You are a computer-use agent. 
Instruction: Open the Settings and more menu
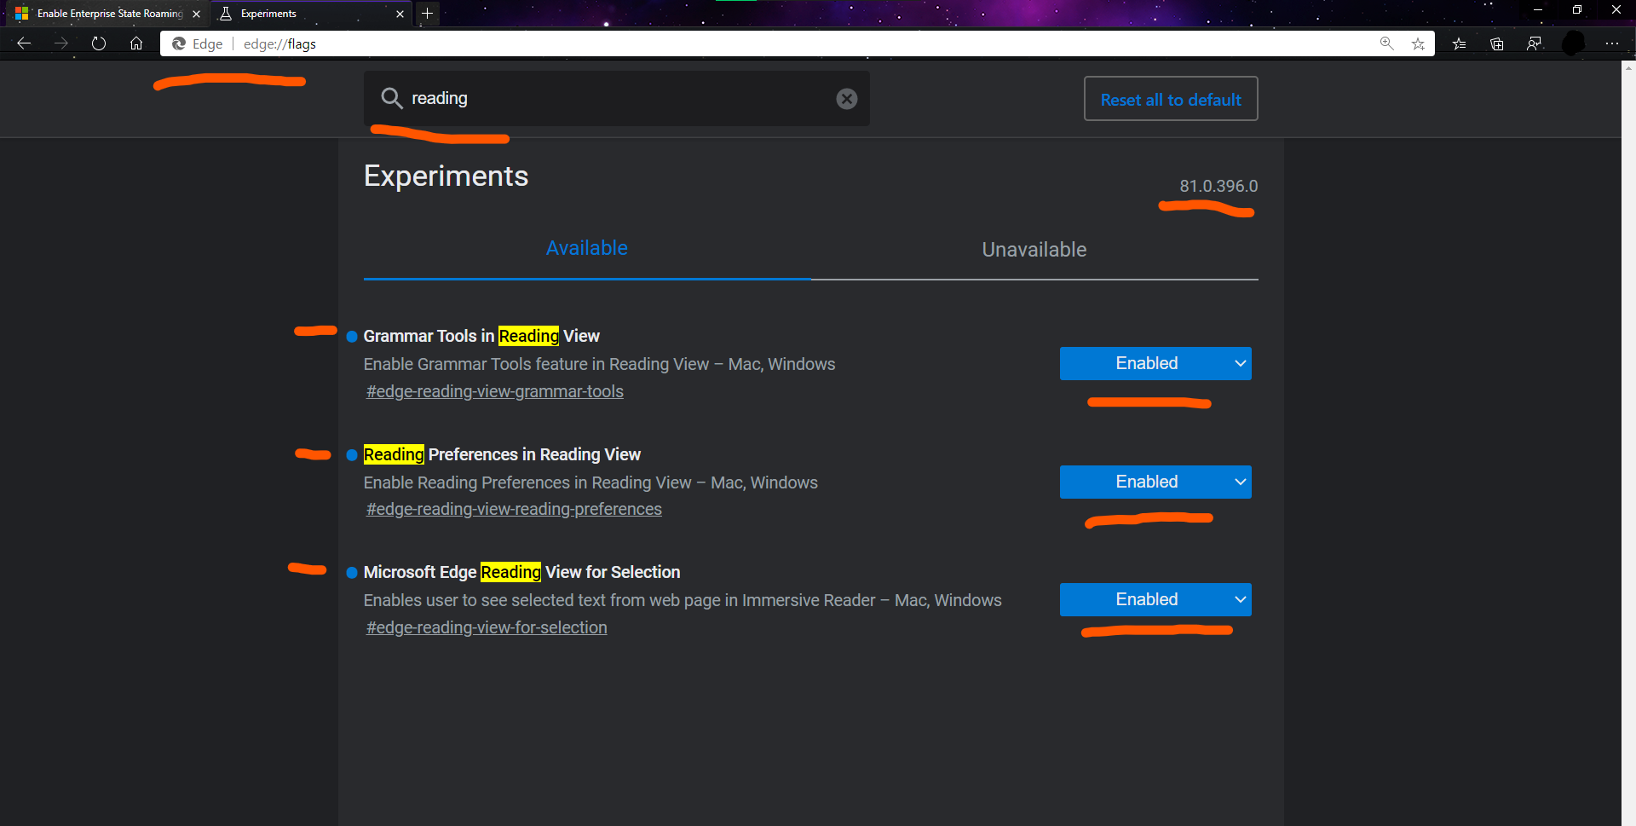coord(1613,43)
